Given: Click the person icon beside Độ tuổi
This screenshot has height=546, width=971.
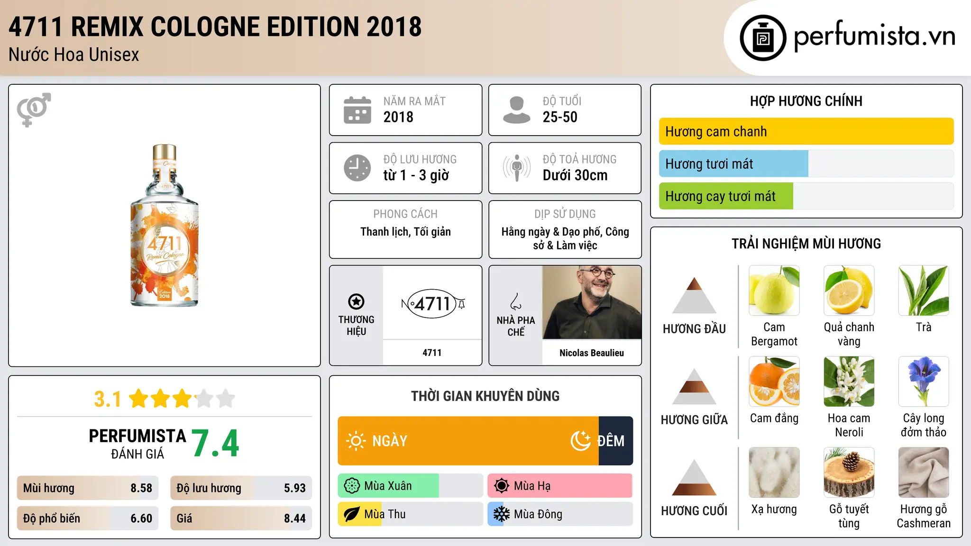Looking at the screenshot, I should (516, 110).
